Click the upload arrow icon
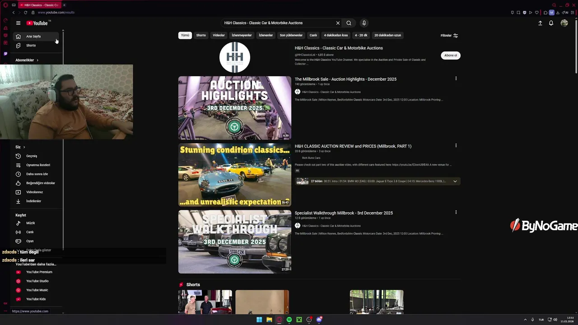This screenshot has width=578, height=325. click(x=540, y=23)
